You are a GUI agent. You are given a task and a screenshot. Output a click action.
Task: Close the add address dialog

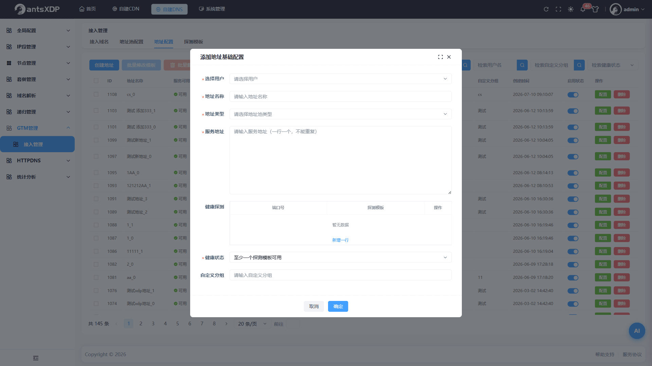449,57
